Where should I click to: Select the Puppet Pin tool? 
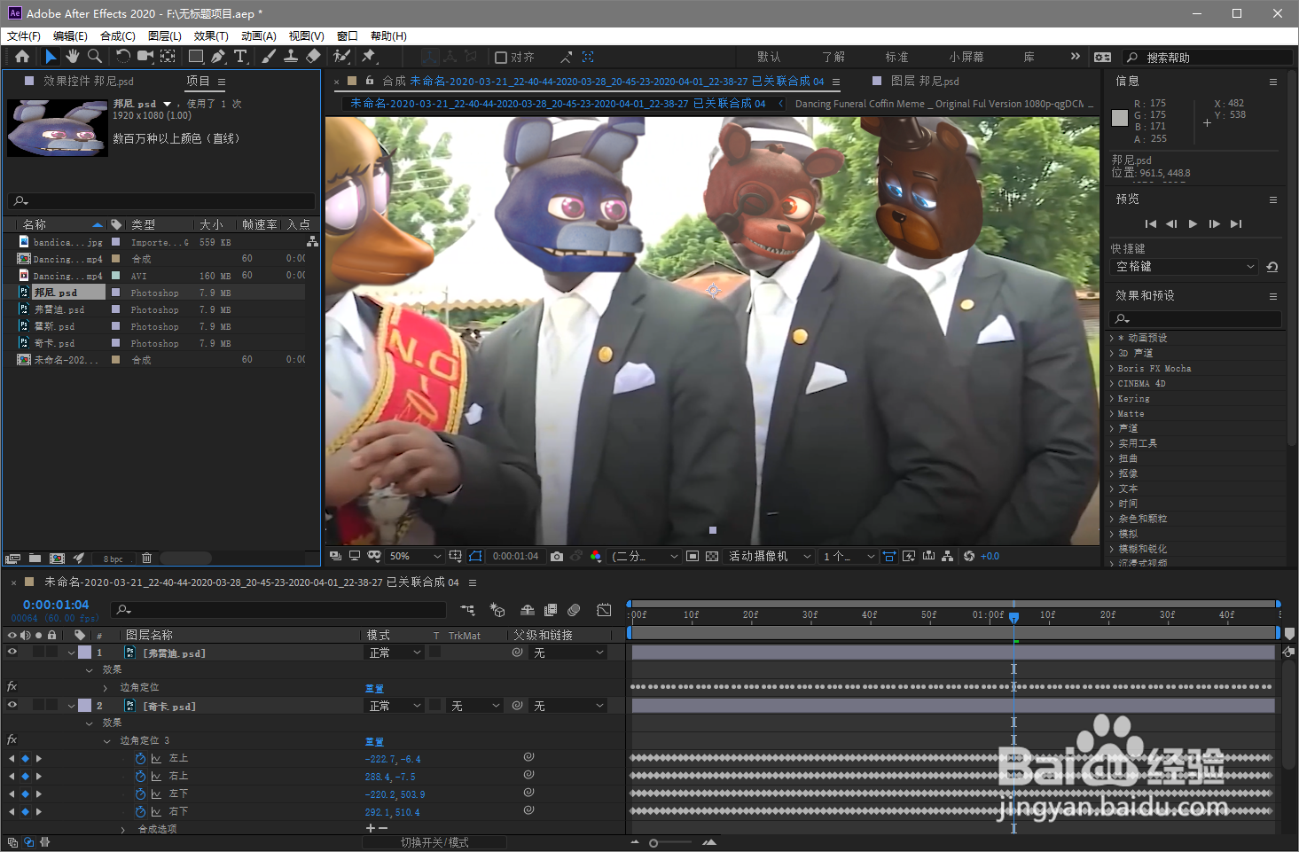click(x=369, y=57)
